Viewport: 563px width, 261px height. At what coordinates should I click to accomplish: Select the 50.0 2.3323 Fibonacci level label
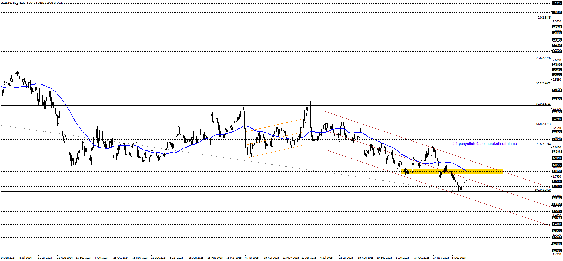(x=543, y=104)
